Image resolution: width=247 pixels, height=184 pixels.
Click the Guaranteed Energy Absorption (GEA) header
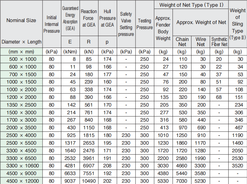[x=70, y=18]
